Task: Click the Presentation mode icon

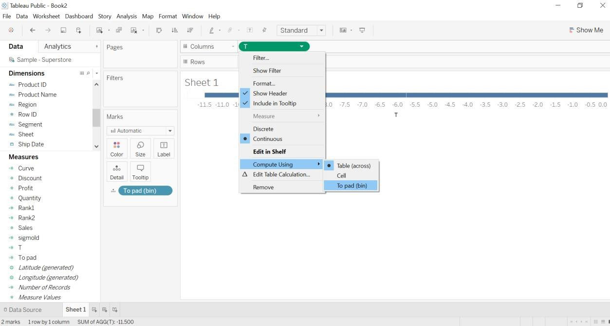Action: (x=362, y=30)
